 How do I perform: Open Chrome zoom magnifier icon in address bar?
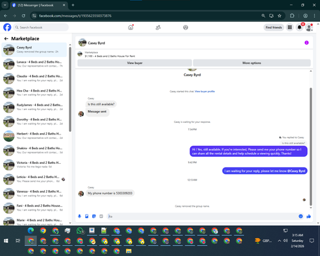pos(264,16)
